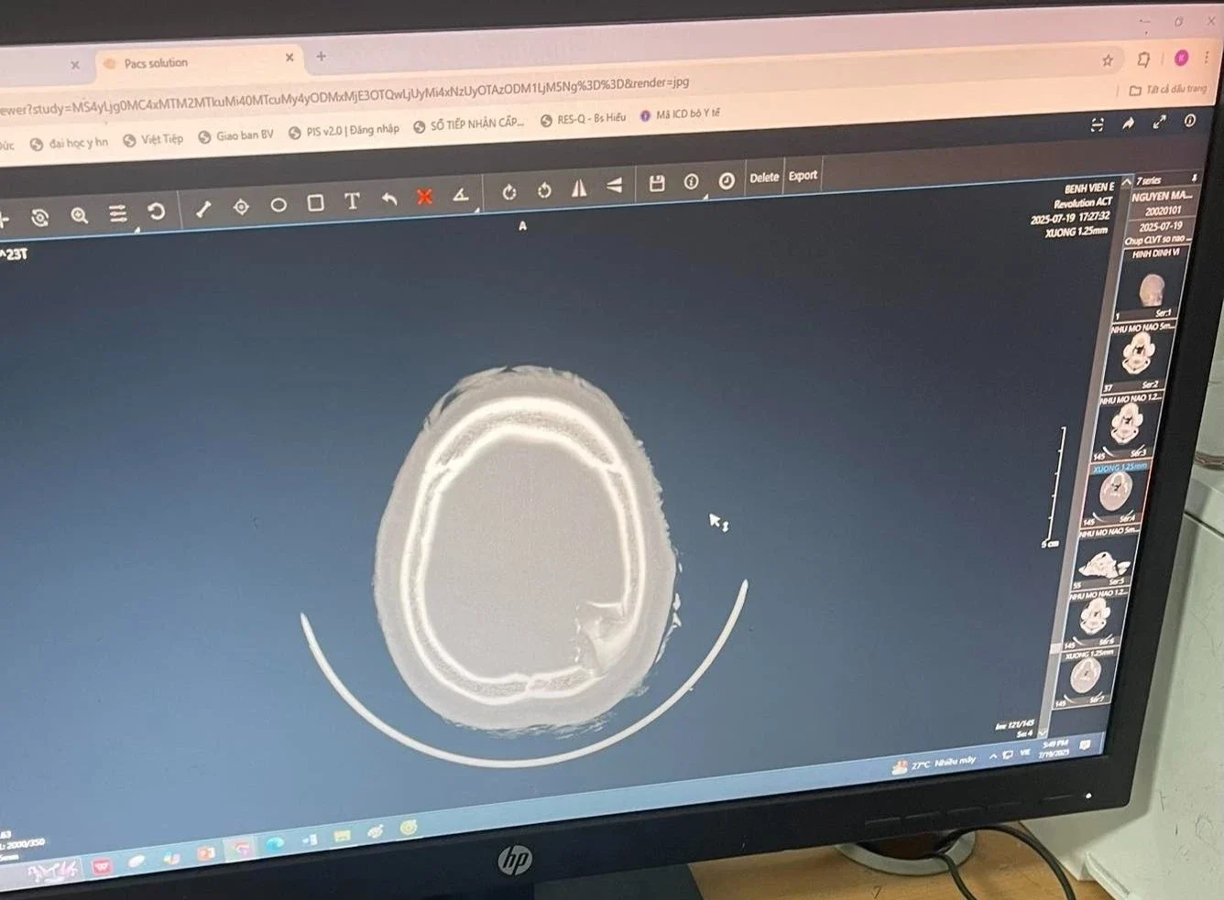This screenshot has width=1224, height=900.
Task: Open the taskbar clock and date
Action: click(x=1055, y=747)
